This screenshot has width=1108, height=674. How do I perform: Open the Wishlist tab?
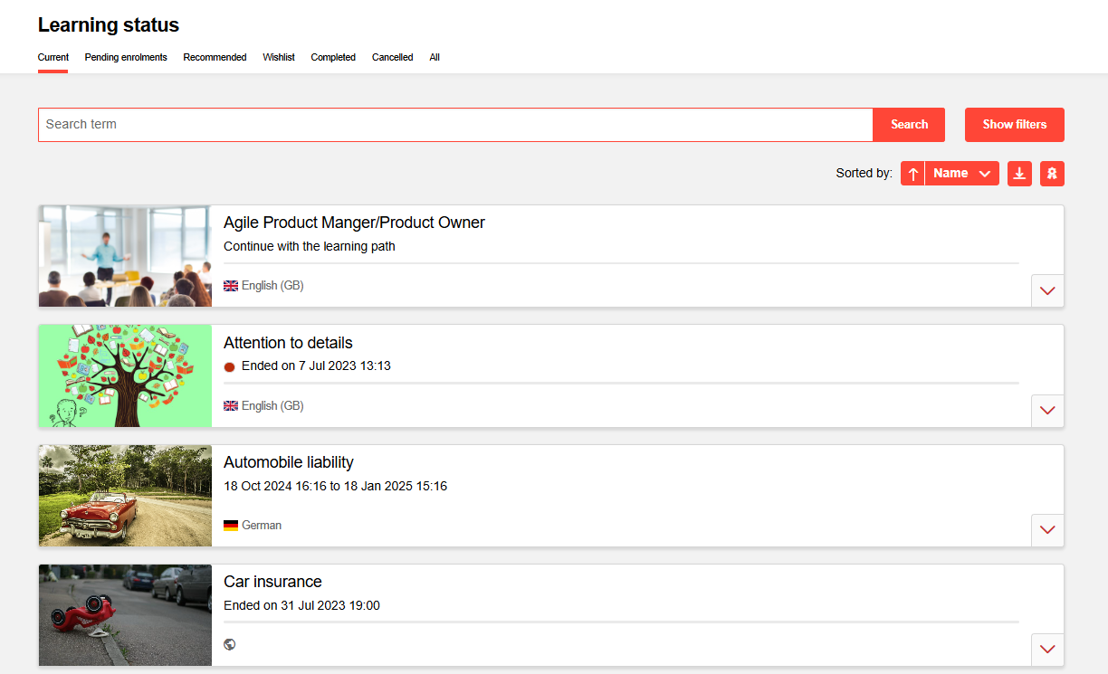[279, 57]
